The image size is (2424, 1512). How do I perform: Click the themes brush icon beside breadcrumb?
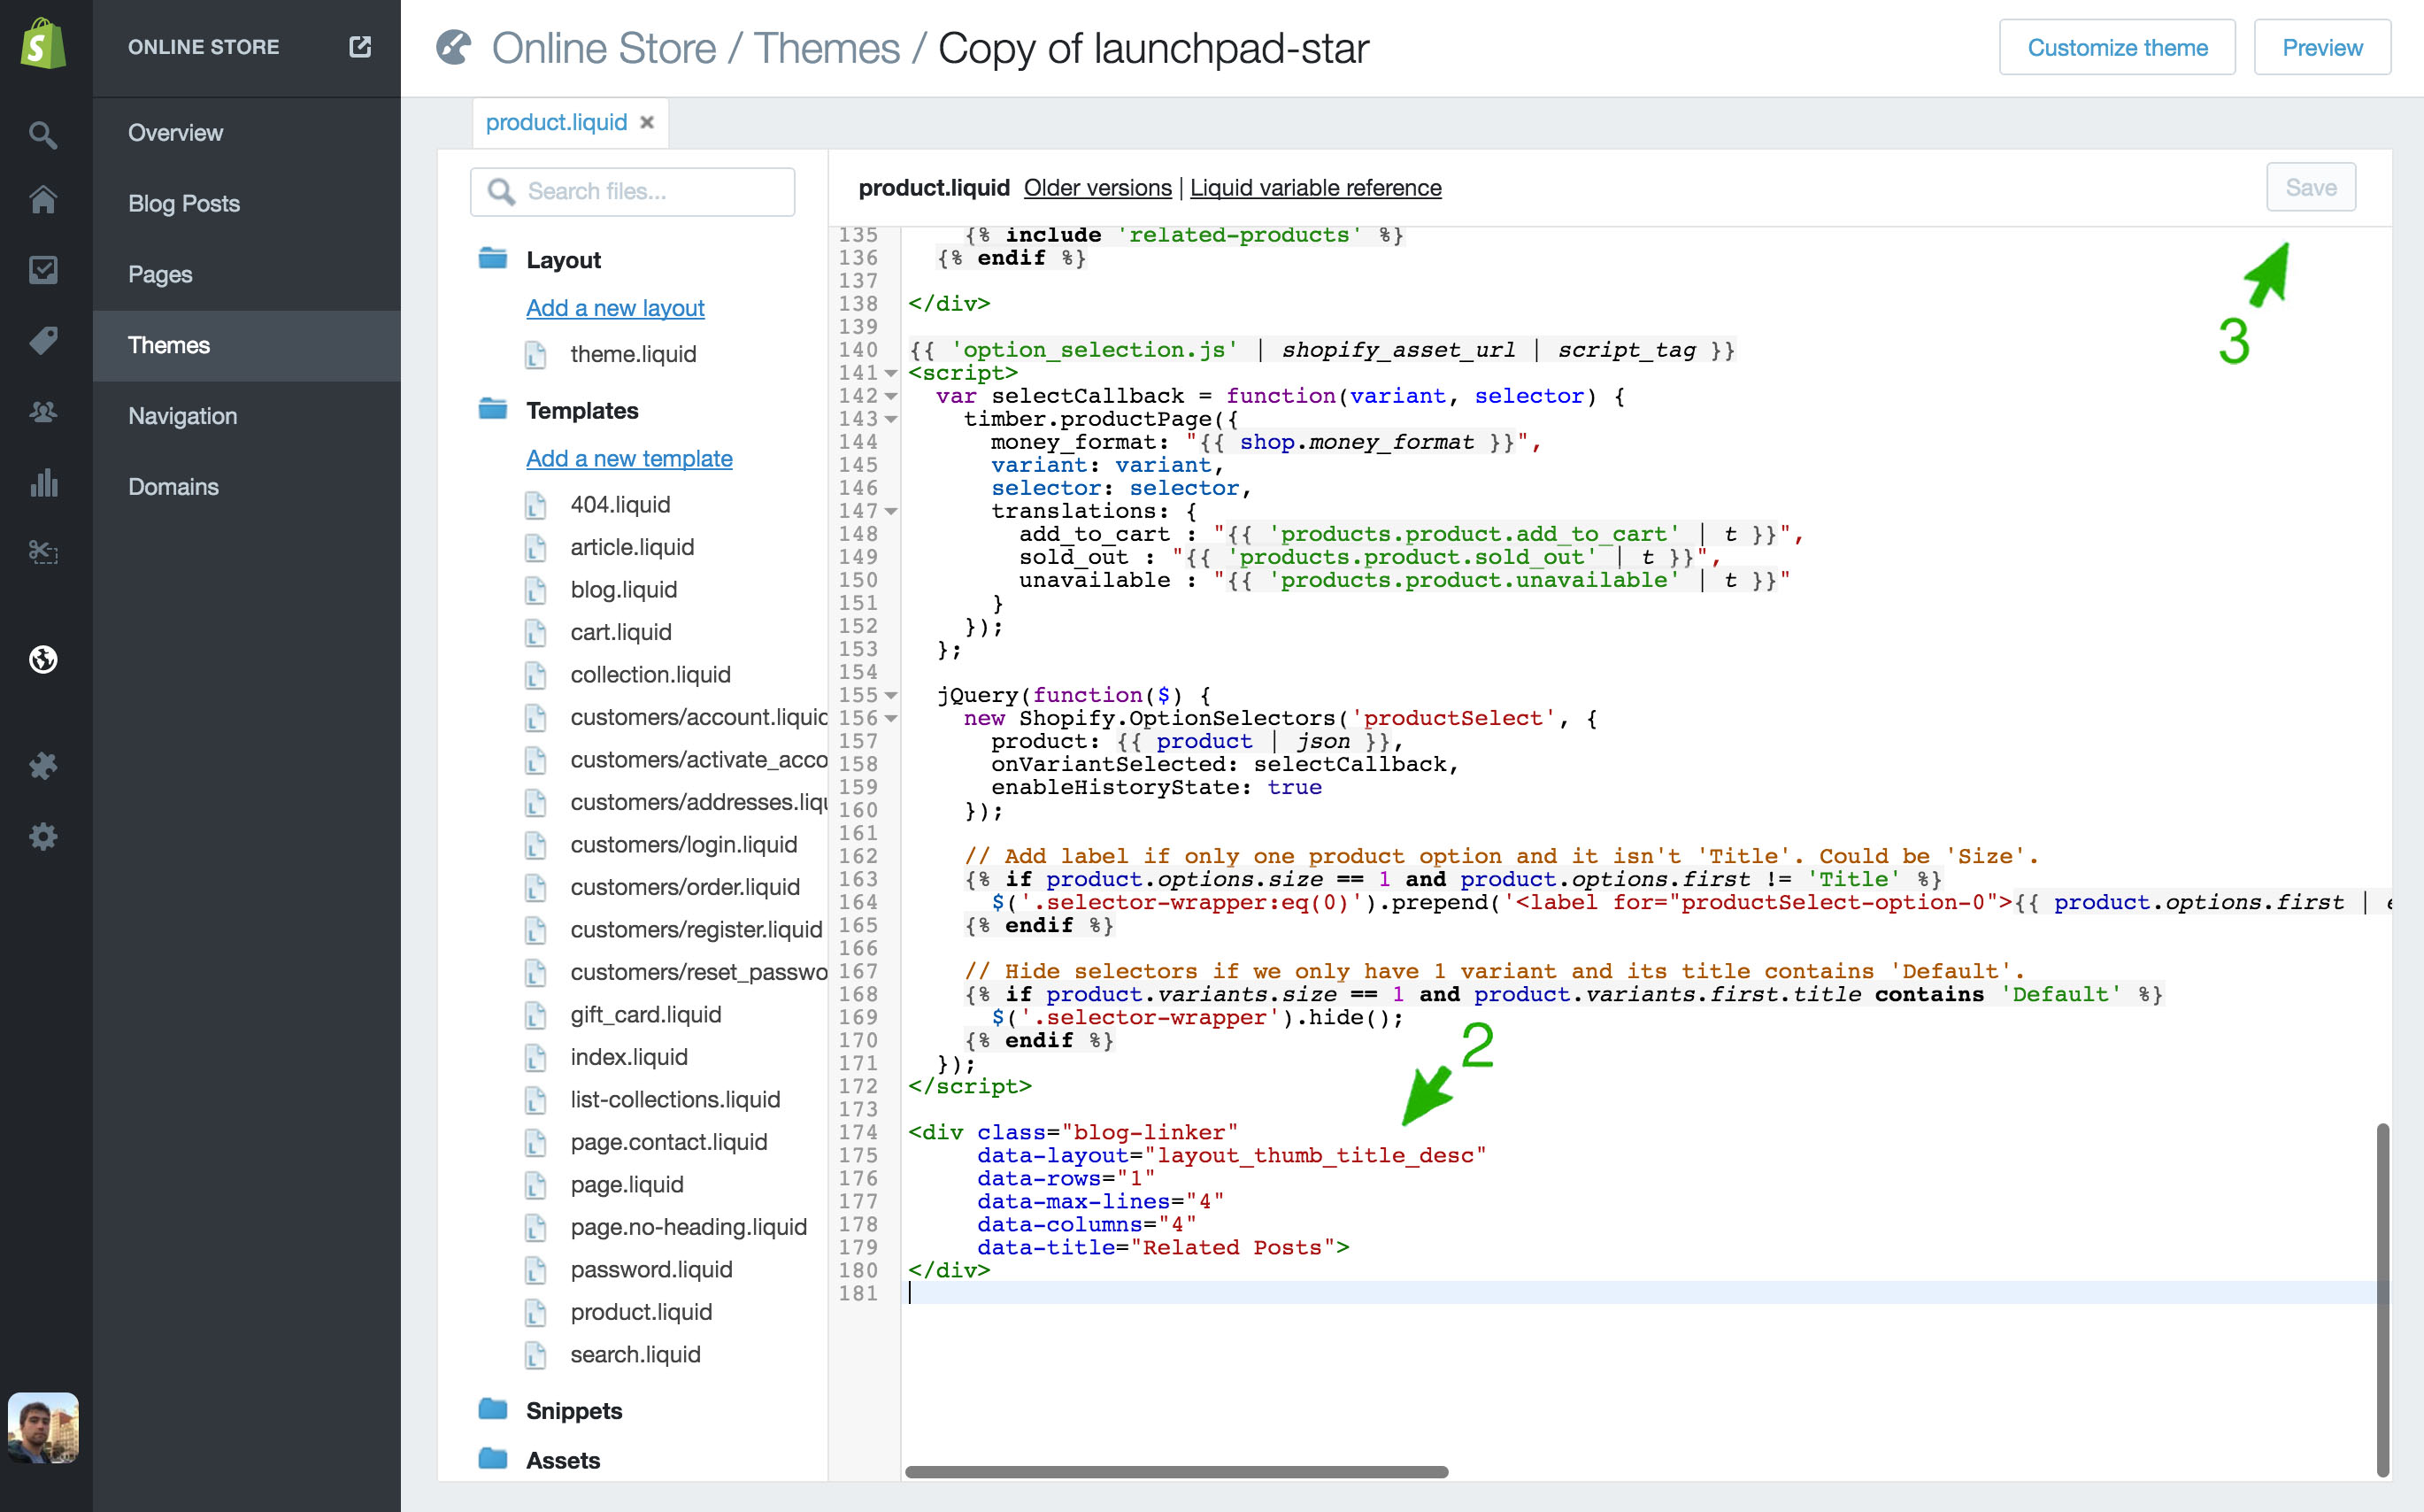coord(454,47)
